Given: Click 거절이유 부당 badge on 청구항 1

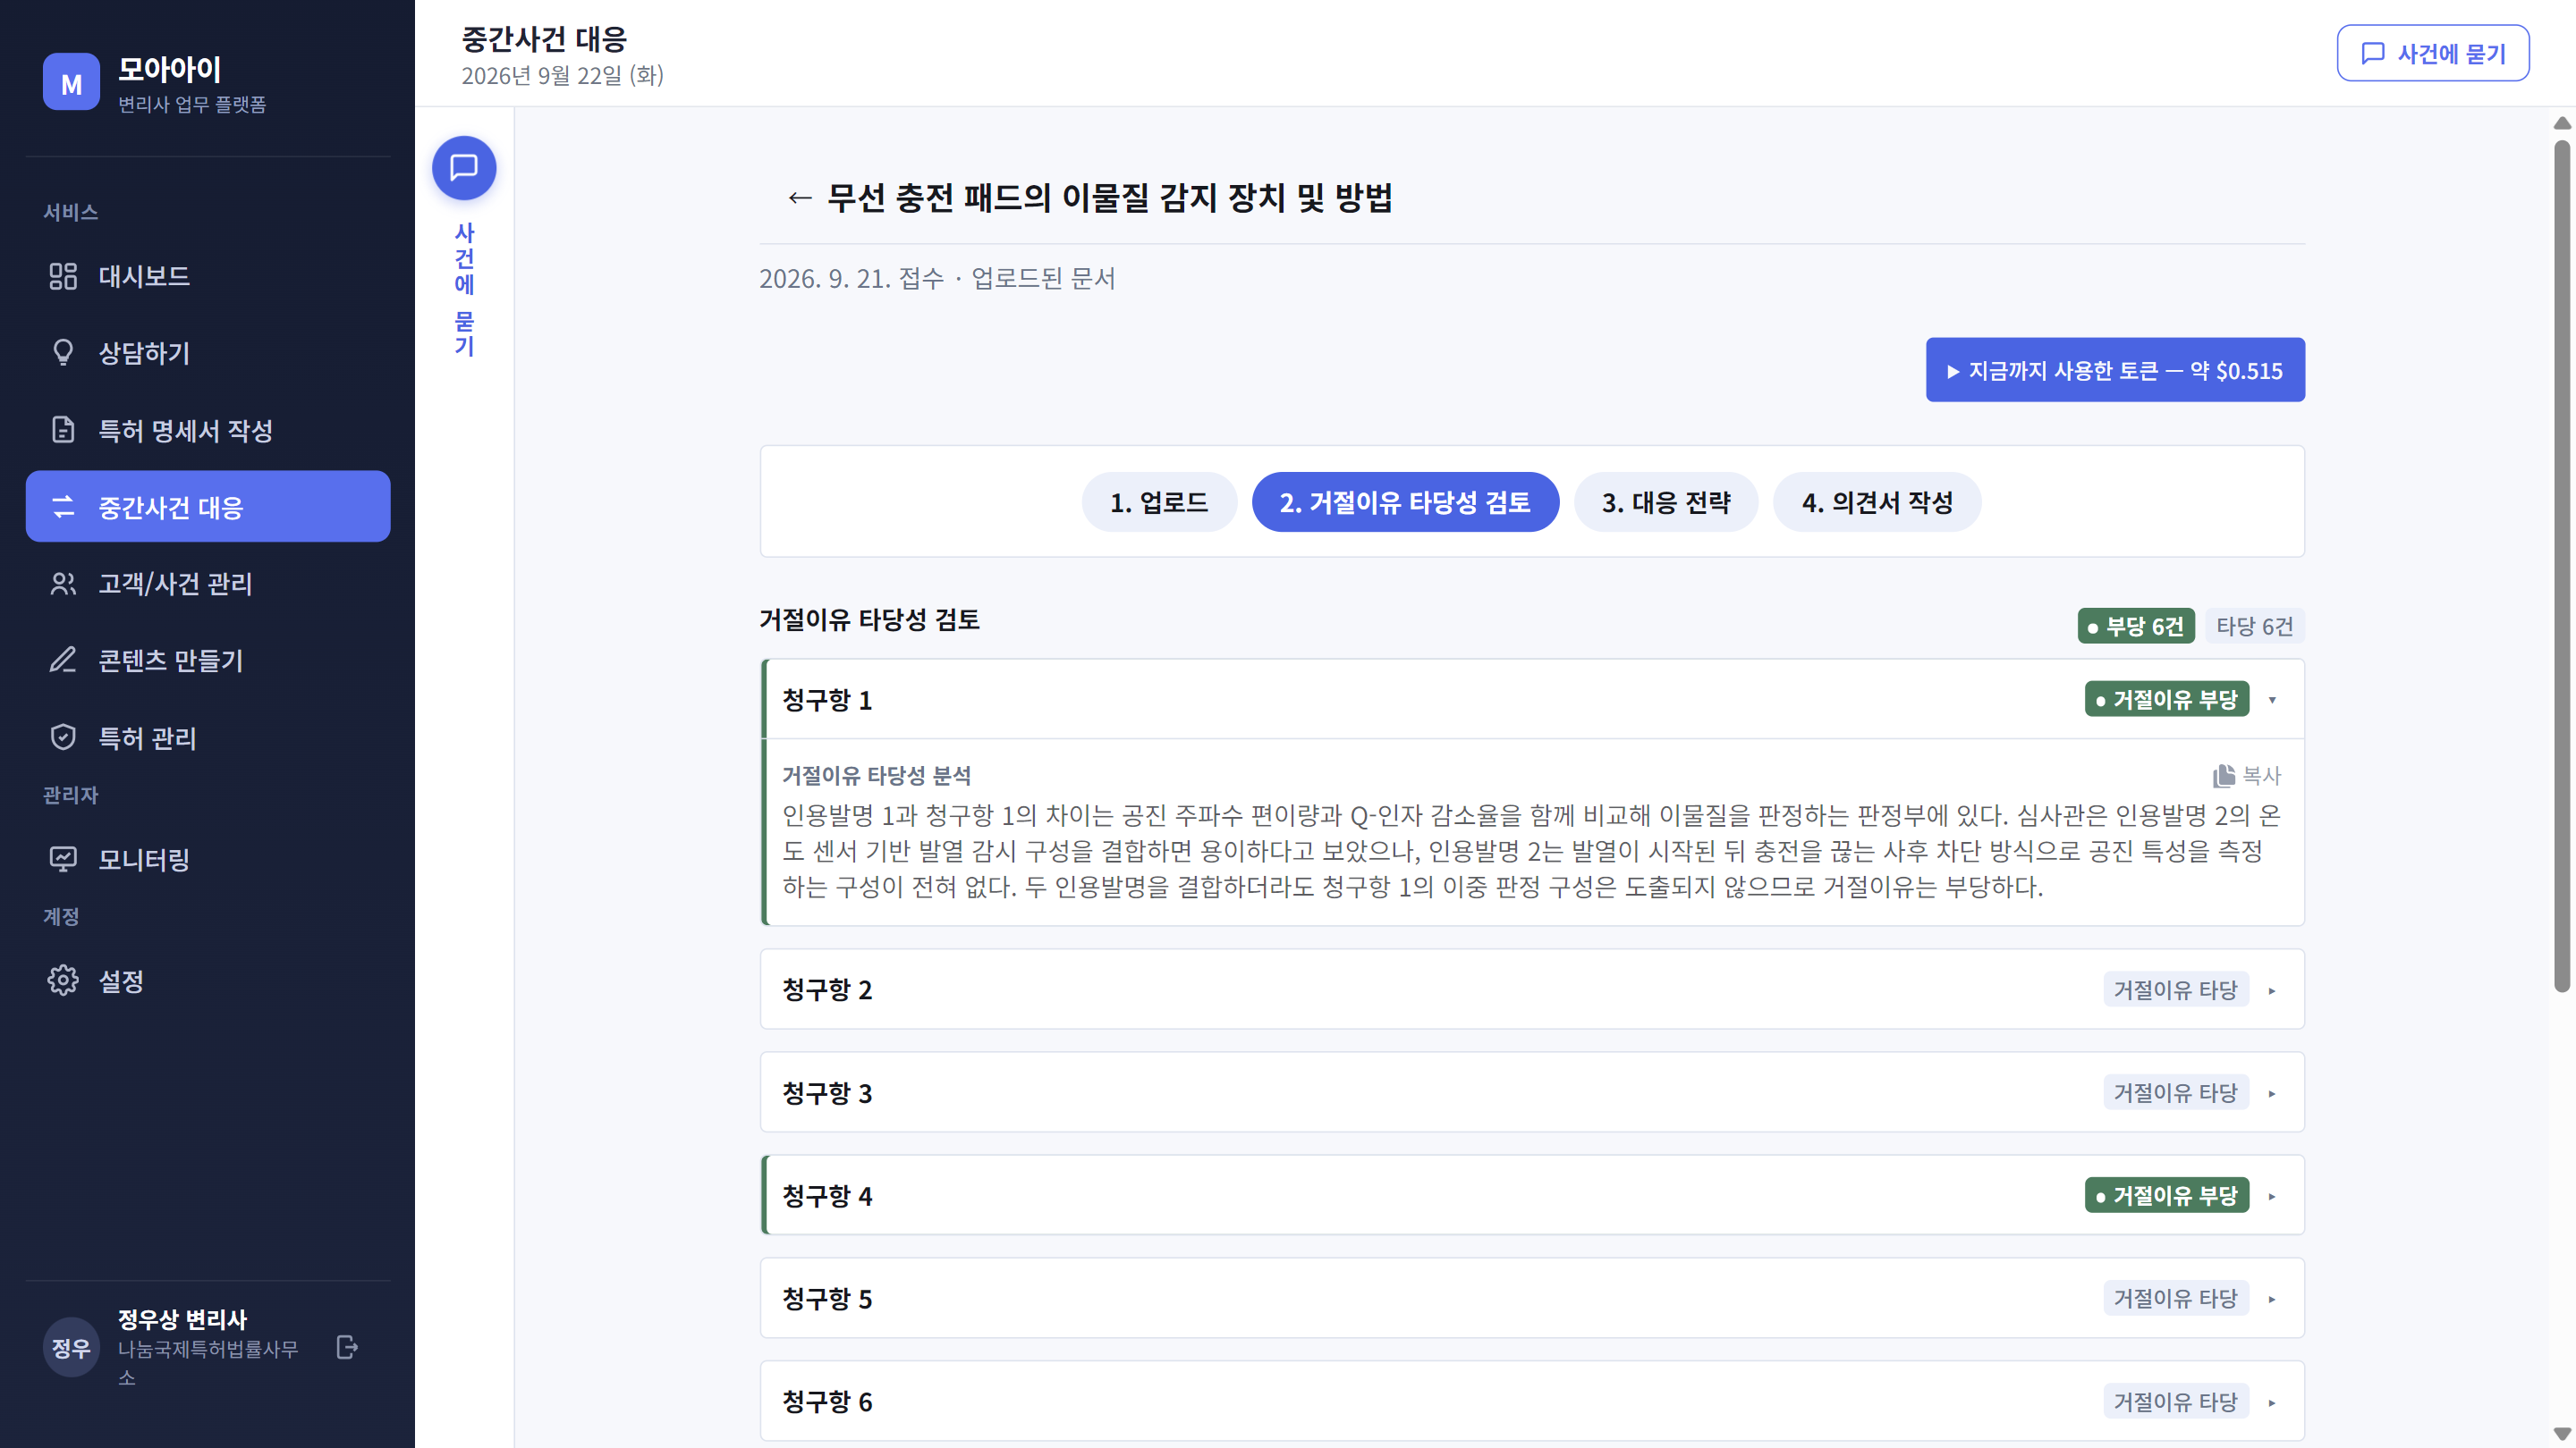Looking at the screenshot, I should point(2167,700).
